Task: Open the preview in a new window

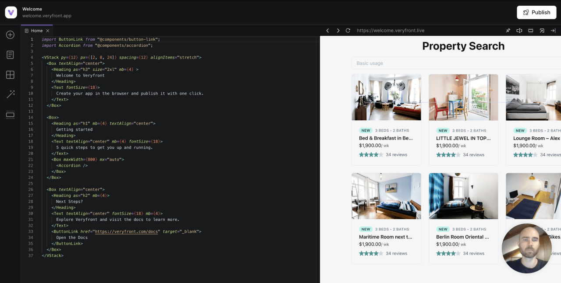Action: pos(542,31)
